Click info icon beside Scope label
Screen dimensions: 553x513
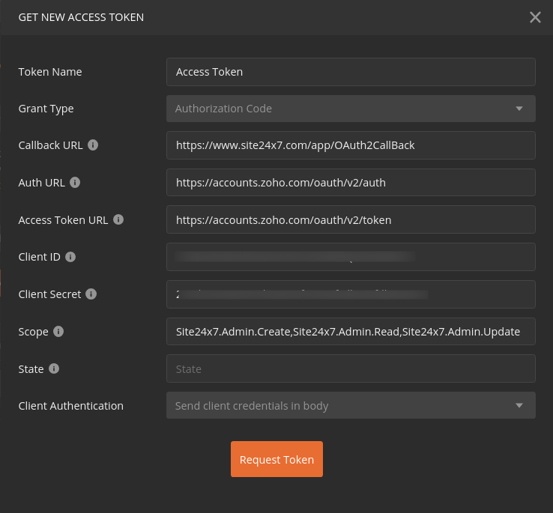point(58,332)
